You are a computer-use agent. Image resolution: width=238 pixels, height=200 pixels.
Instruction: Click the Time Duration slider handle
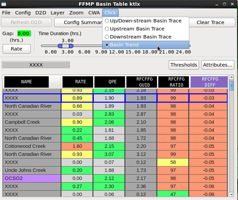pyautogui.click(x=65, y=46)
